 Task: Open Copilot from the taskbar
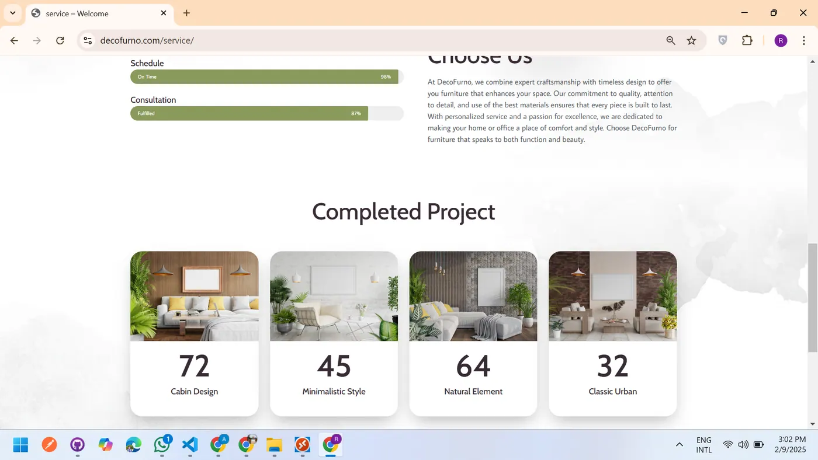click(105, 445)
